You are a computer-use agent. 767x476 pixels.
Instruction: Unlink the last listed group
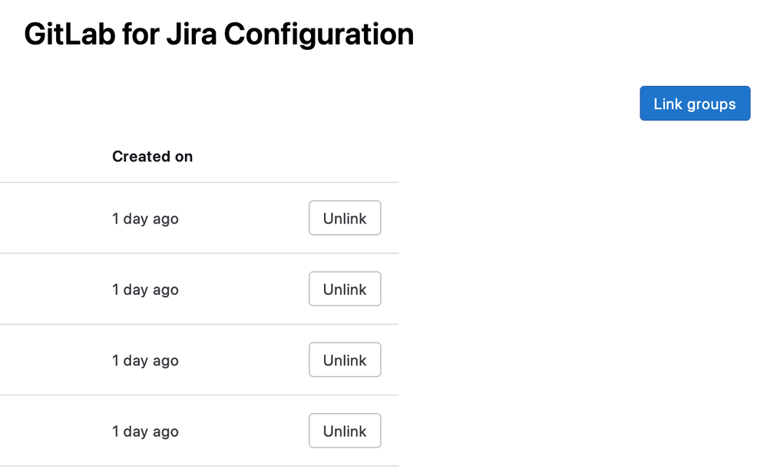pos(345,431)
